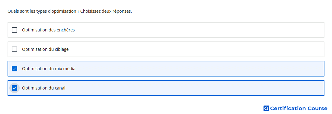This screenshot has height=114, width=332.
Task: Click the white checkmark icon beside mix média
Action: 14,69
